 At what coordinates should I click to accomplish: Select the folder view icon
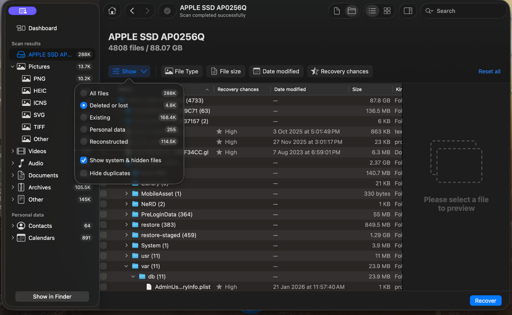tap(351, 11)
